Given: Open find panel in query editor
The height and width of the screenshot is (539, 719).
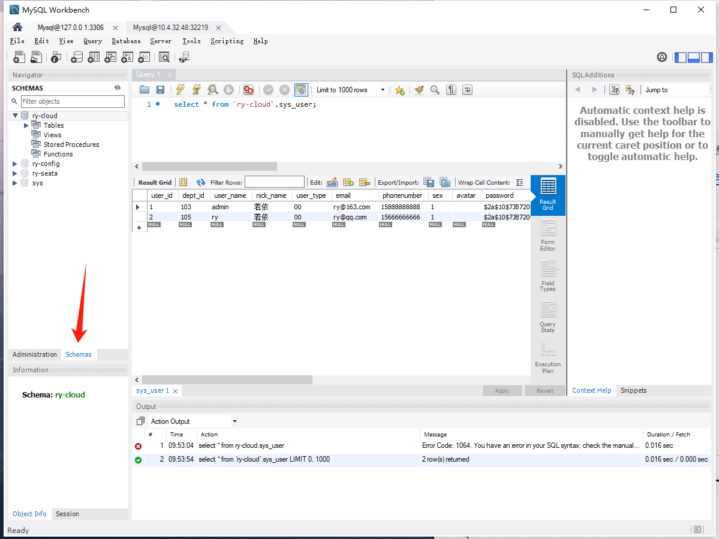Looking at the screenshot, I should (x=435, y=90).
